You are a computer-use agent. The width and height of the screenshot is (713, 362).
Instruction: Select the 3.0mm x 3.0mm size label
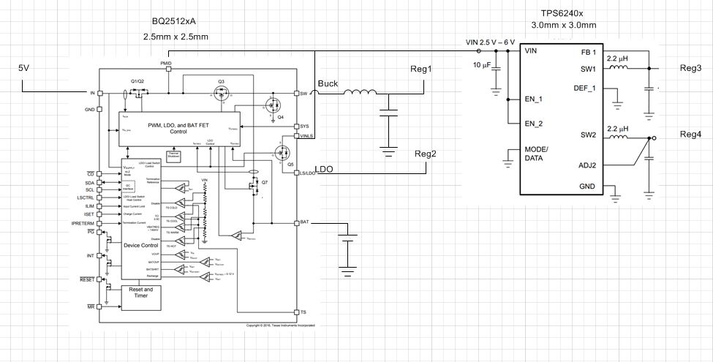pos(563,26)
